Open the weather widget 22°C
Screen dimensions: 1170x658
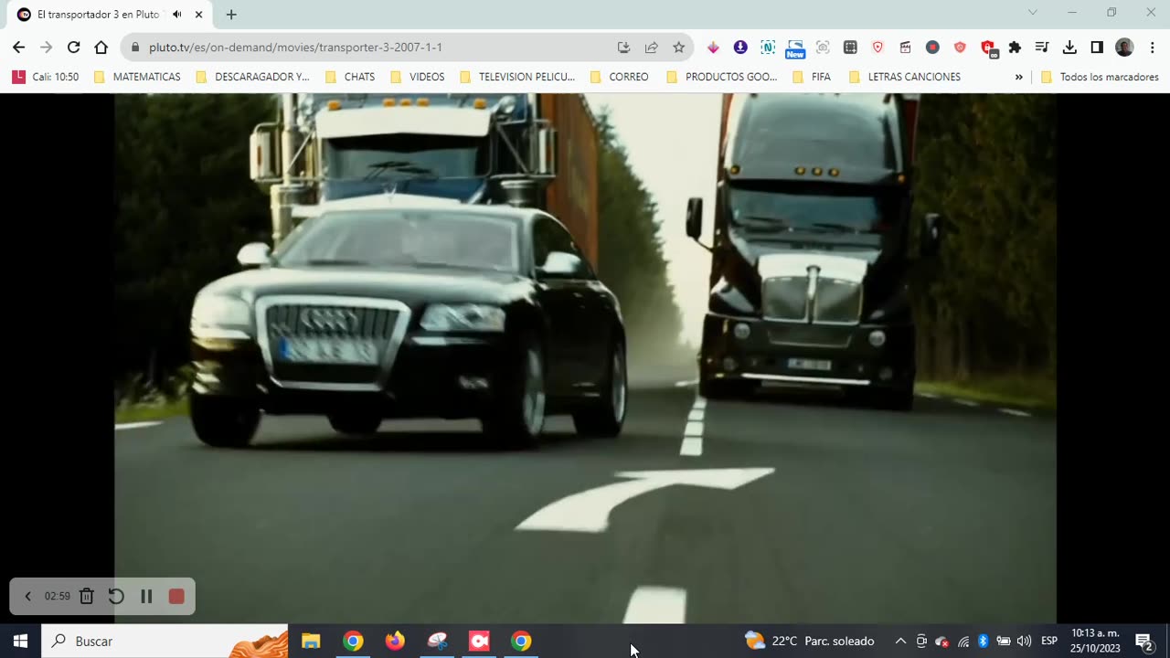pyautogui.click(x=810, y=641)
